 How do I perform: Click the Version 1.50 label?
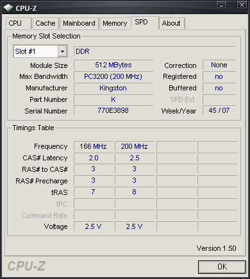click(x=216, y=248)
